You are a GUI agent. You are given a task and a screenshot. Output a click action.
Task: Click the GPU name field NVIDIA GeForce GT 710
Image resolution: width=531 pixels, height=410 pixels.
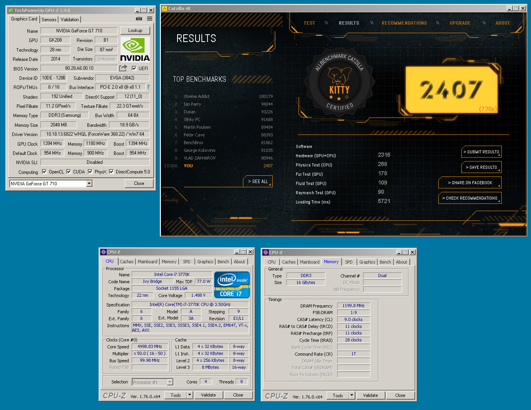click(x=79, y=31)
